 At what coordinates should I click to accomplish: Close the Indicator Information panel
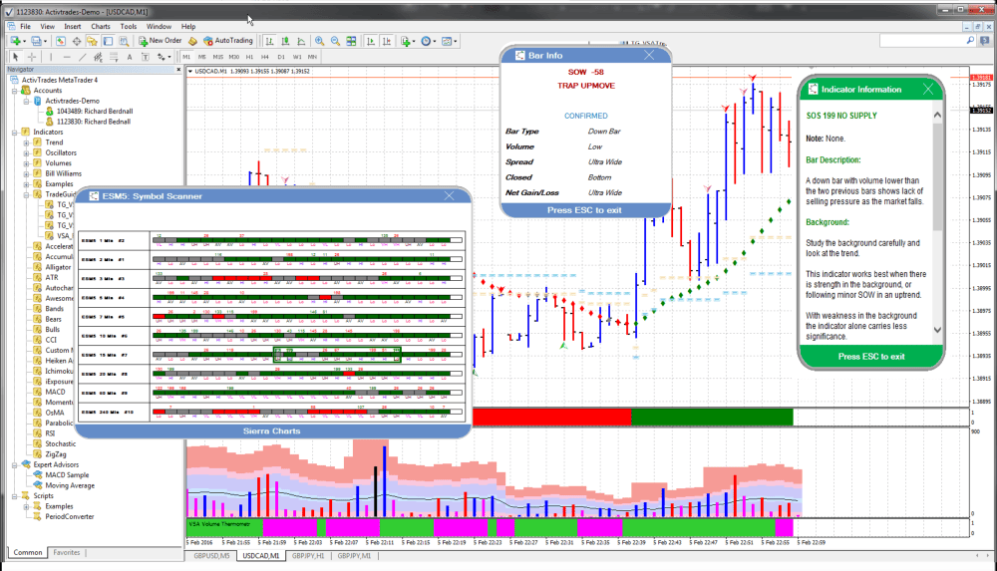928,89
